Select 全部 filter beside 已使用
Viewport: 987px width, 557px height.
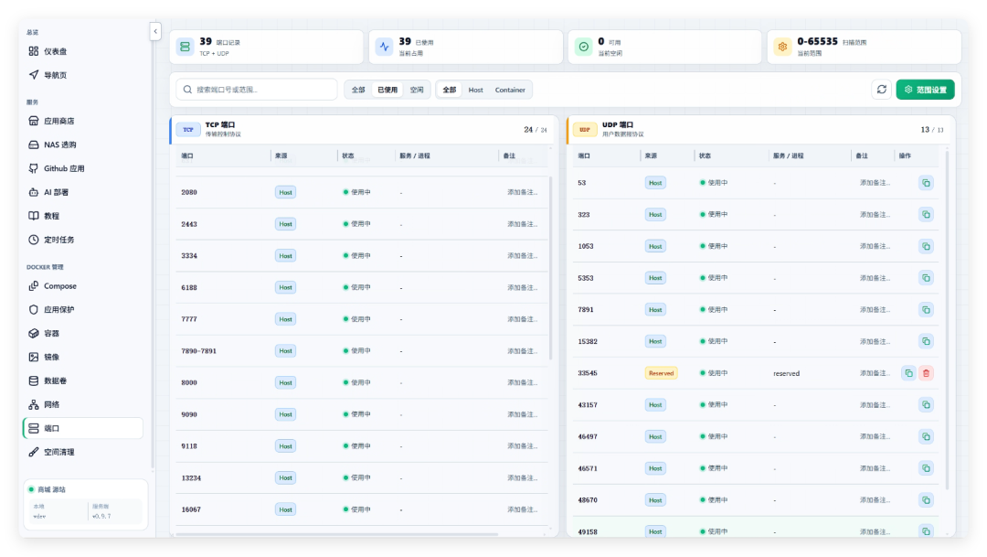(358, 91)
